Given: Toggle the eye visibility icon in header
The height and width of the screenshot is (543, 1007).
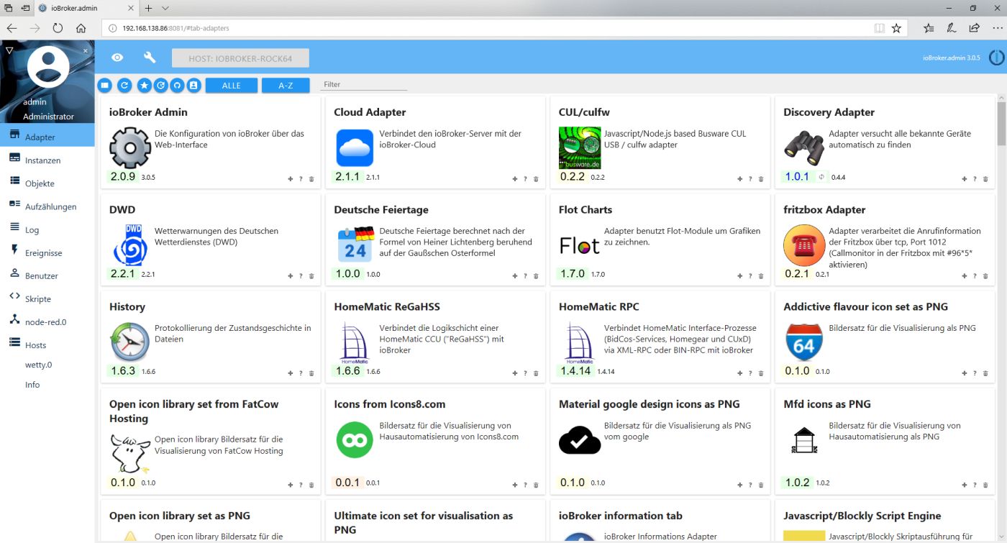Looking at the screenshot, I should [117, 58].
